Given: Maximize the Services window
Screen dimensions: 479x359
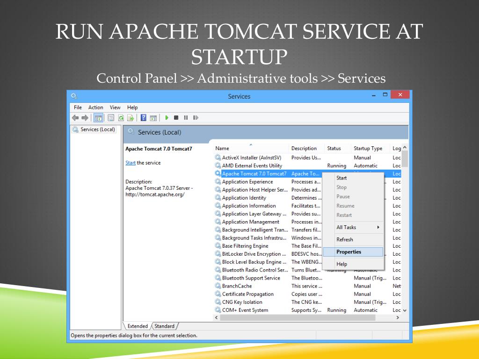Looking at the screenshot, I should pos(385,94).
